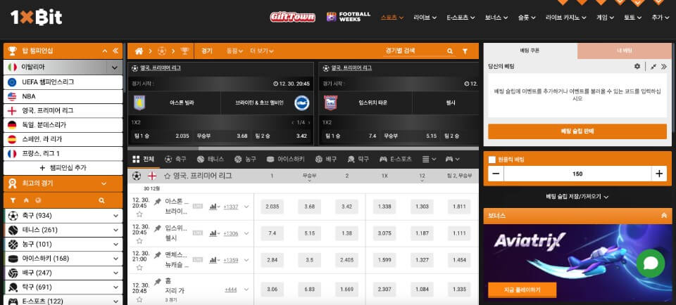Image resolution: width=676 pixels, height=305 pixels.
Task: Expand markets for the 홈 vs 저리 가 row
Action: click(246, 290)
